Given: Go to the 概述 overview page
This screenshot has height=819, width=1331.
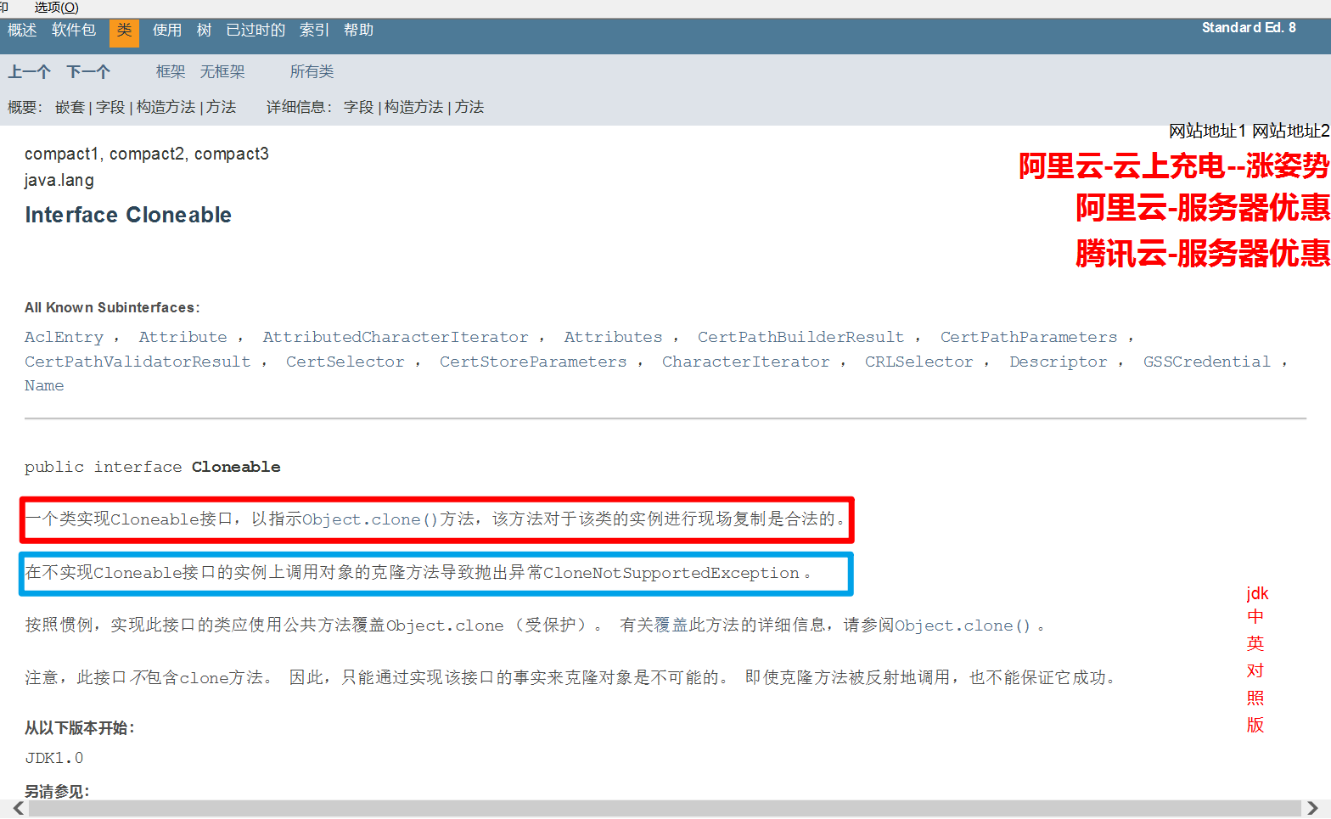Looking at the screenshot, I should [x=22, y=31].
